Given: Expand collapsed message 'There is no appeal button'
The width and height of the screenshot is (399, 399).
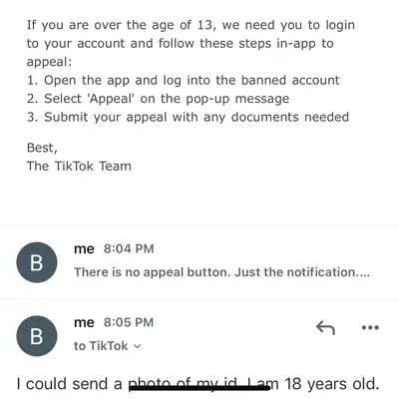Looking at the screenshot, I should pos(221,272).
